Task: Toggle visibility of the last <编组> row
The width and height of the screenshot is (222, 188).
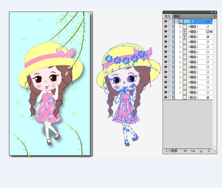Action: pyautogui.click(x=166, y=92)
